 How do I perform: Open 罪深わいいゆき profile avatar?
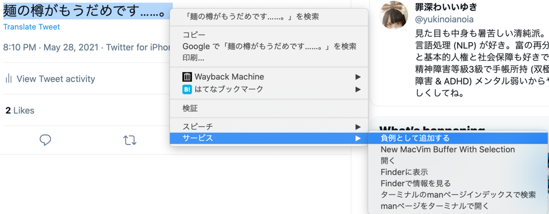pos(394,15)
